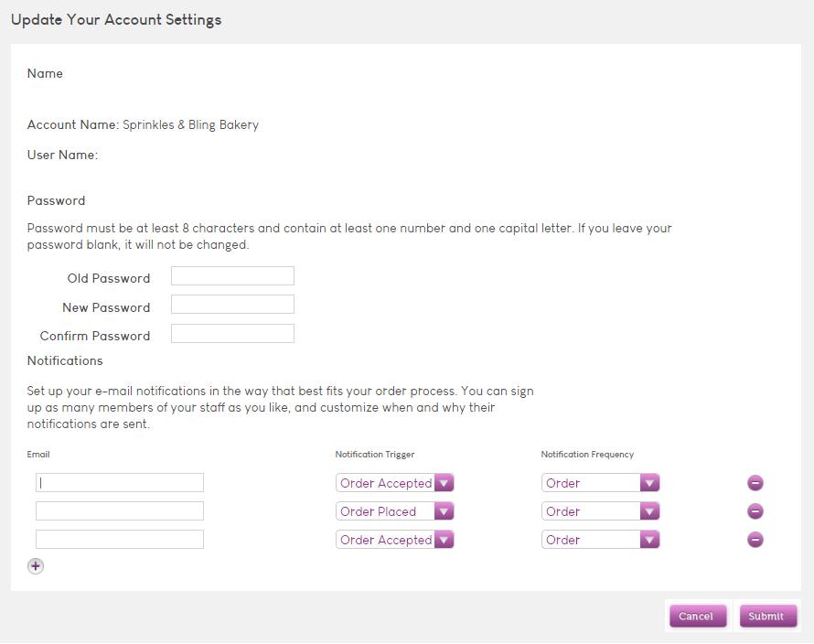Image resolution: width=814 pixels, height=644 pixels.
Task: Remove the first notification row
Action: 755,483
